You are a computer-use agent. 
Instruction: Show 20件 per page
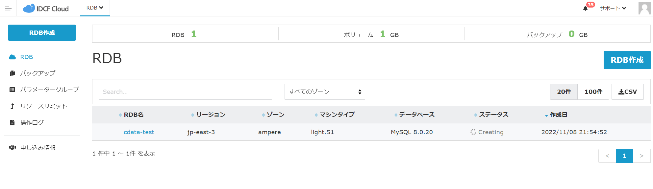coord(564,92)
